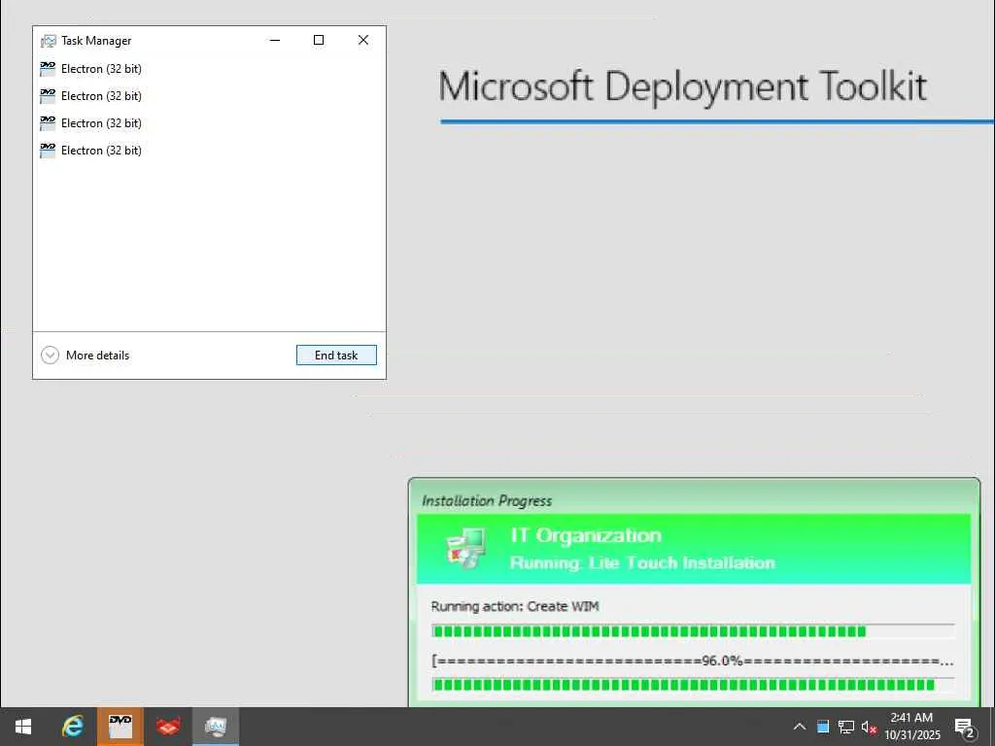Click the Installation Progress title
This screenshot has height=746, width=995.
(487, 501)
